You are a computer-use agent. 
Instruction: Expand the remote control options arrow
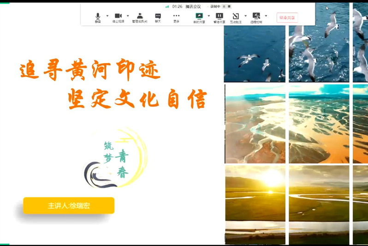[266, 16]
